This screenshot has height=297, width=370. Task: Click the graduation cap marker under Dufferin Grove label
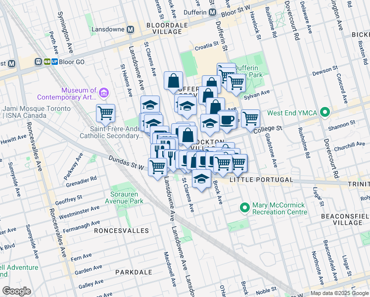pos(187,106)
